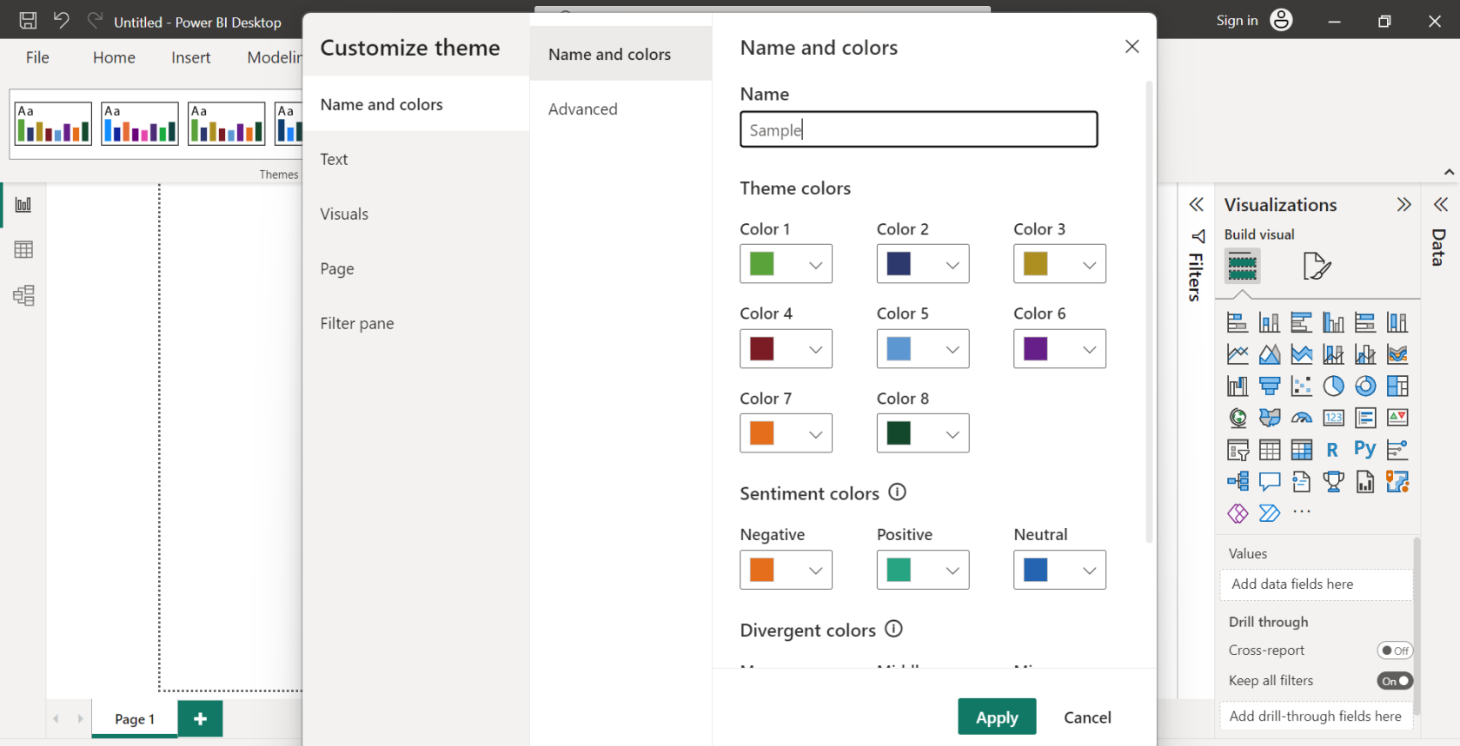Open the Color 1 dropdown
Screen dimensions: 1460x746
[786, 264]
